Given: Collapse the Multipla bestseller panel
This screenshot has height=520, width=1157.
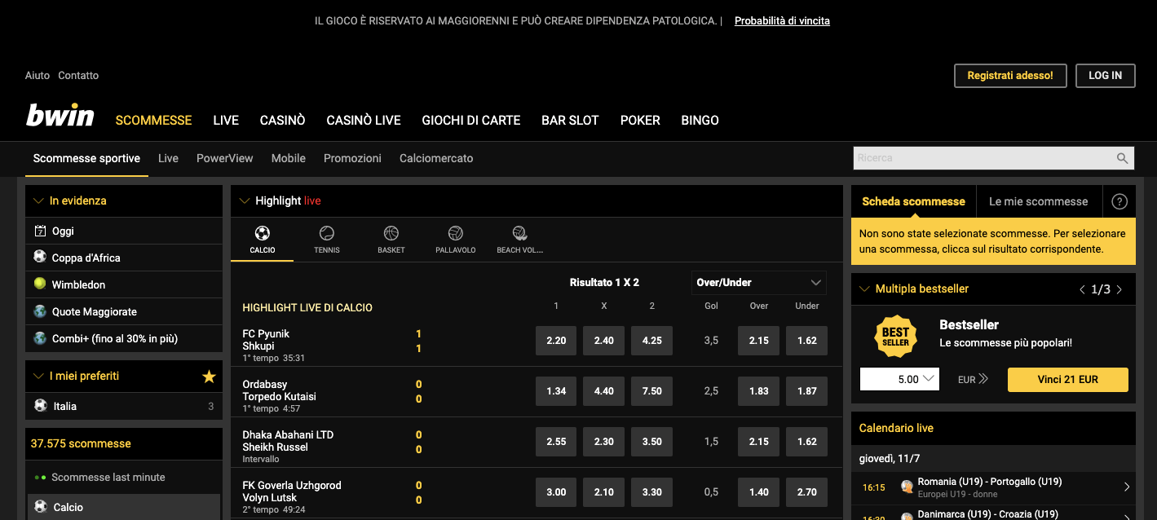Looking at the screenshot, I should [x=864, y=289].
